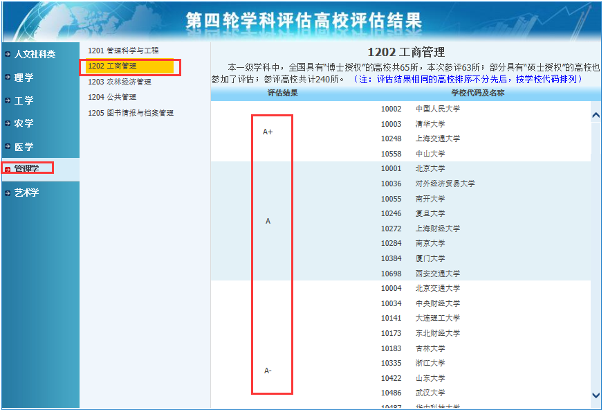
Task: Click the A- rating cell
Action: pyautogui.click(x=268, y=371)
